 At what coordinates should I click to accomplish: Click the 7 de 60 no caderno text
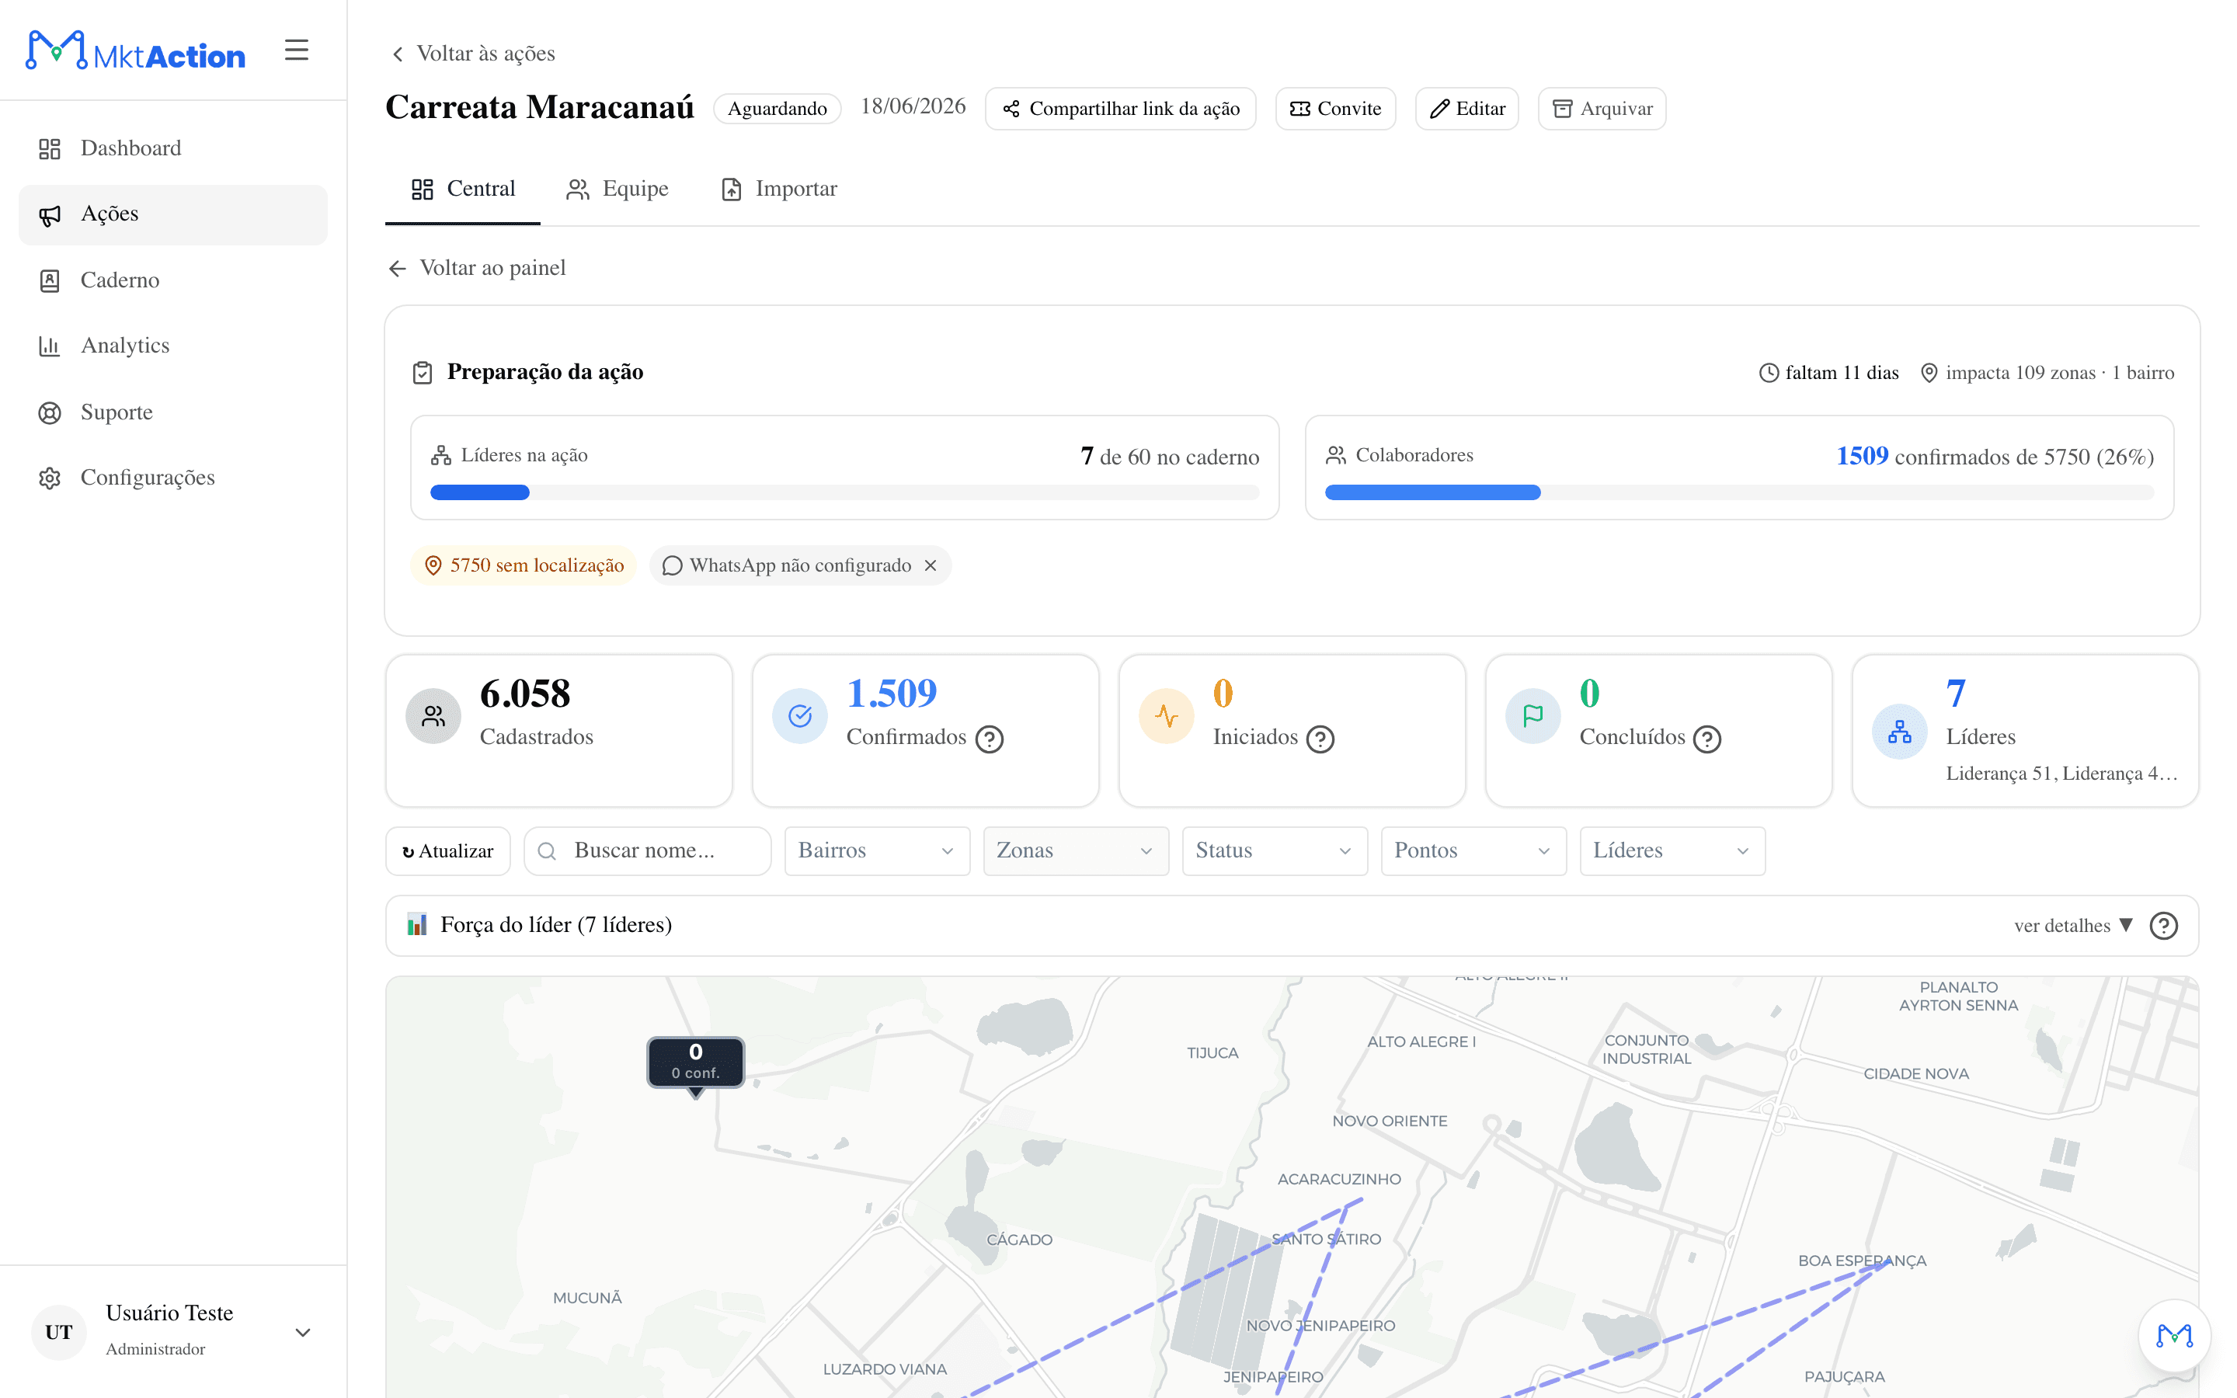tap(1171, 457)
